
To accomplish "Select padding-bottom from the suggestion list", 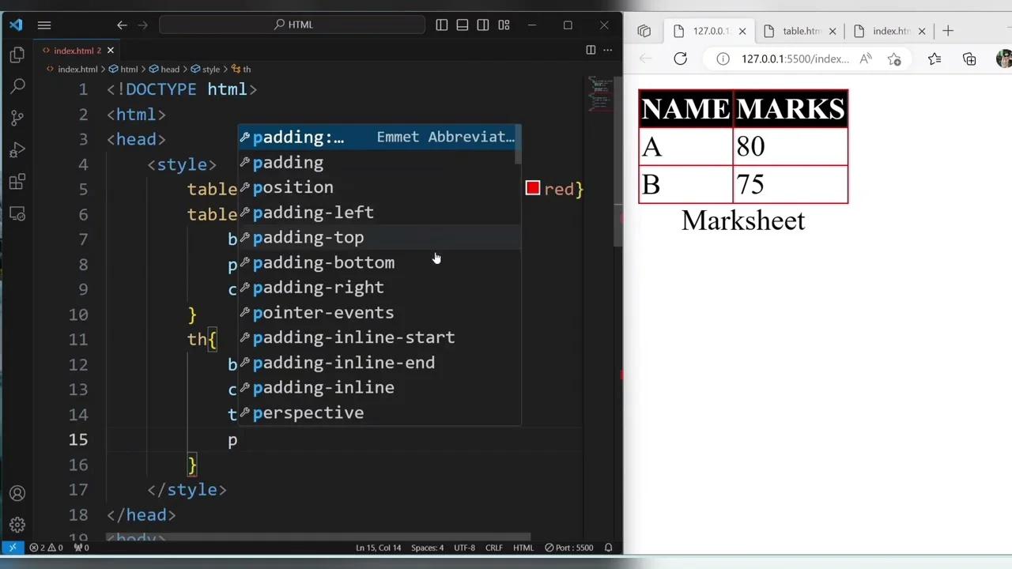I will click(x=323, y=262).
